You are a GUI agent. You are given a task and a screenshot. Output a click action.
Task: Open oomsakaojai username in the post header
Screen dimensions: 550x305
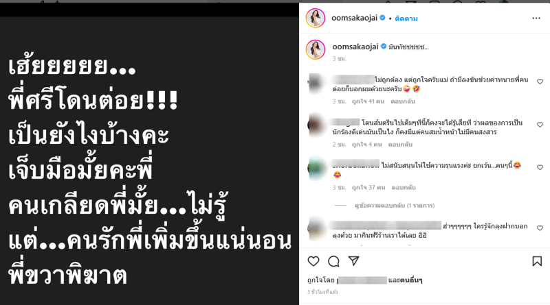coord(354,18)
